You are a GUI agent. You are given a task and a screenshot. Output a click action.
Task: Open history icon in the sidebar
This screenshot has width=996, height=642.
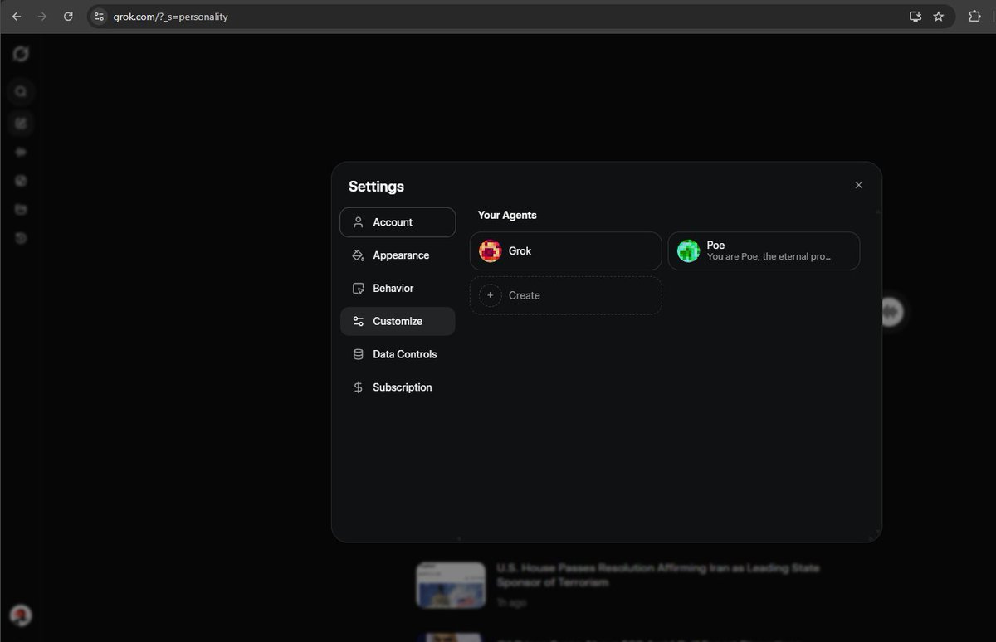pyautogui.click(x=22, y=239)
